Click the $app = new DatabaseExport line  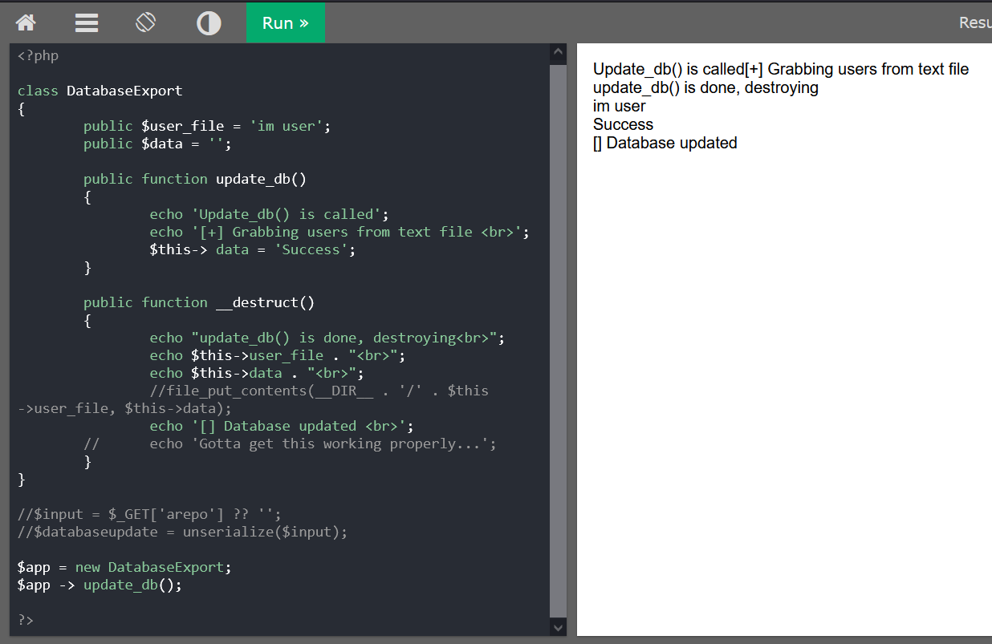(x=124, y=568)
